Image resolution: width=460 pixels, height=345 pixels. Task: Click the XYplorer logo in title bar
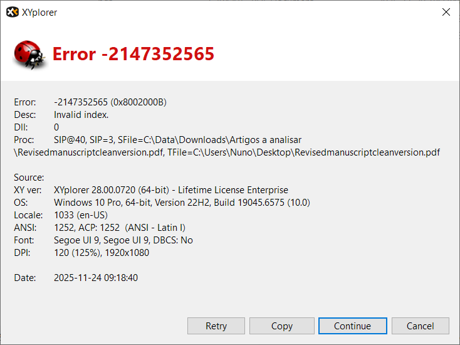pyautogui.click(x=13, y=13)
